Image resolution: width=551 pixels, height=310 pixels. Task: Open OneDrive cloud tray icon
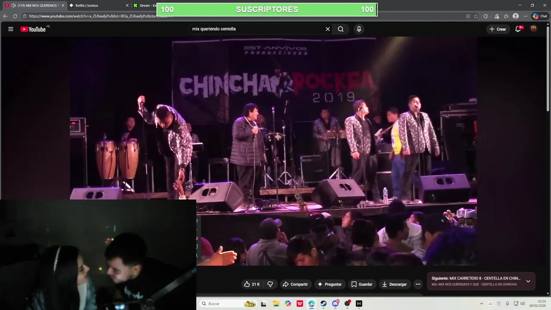490,304
